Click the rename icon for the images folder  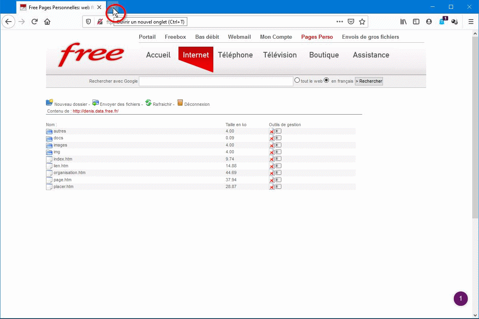click(x=278, y=145)
